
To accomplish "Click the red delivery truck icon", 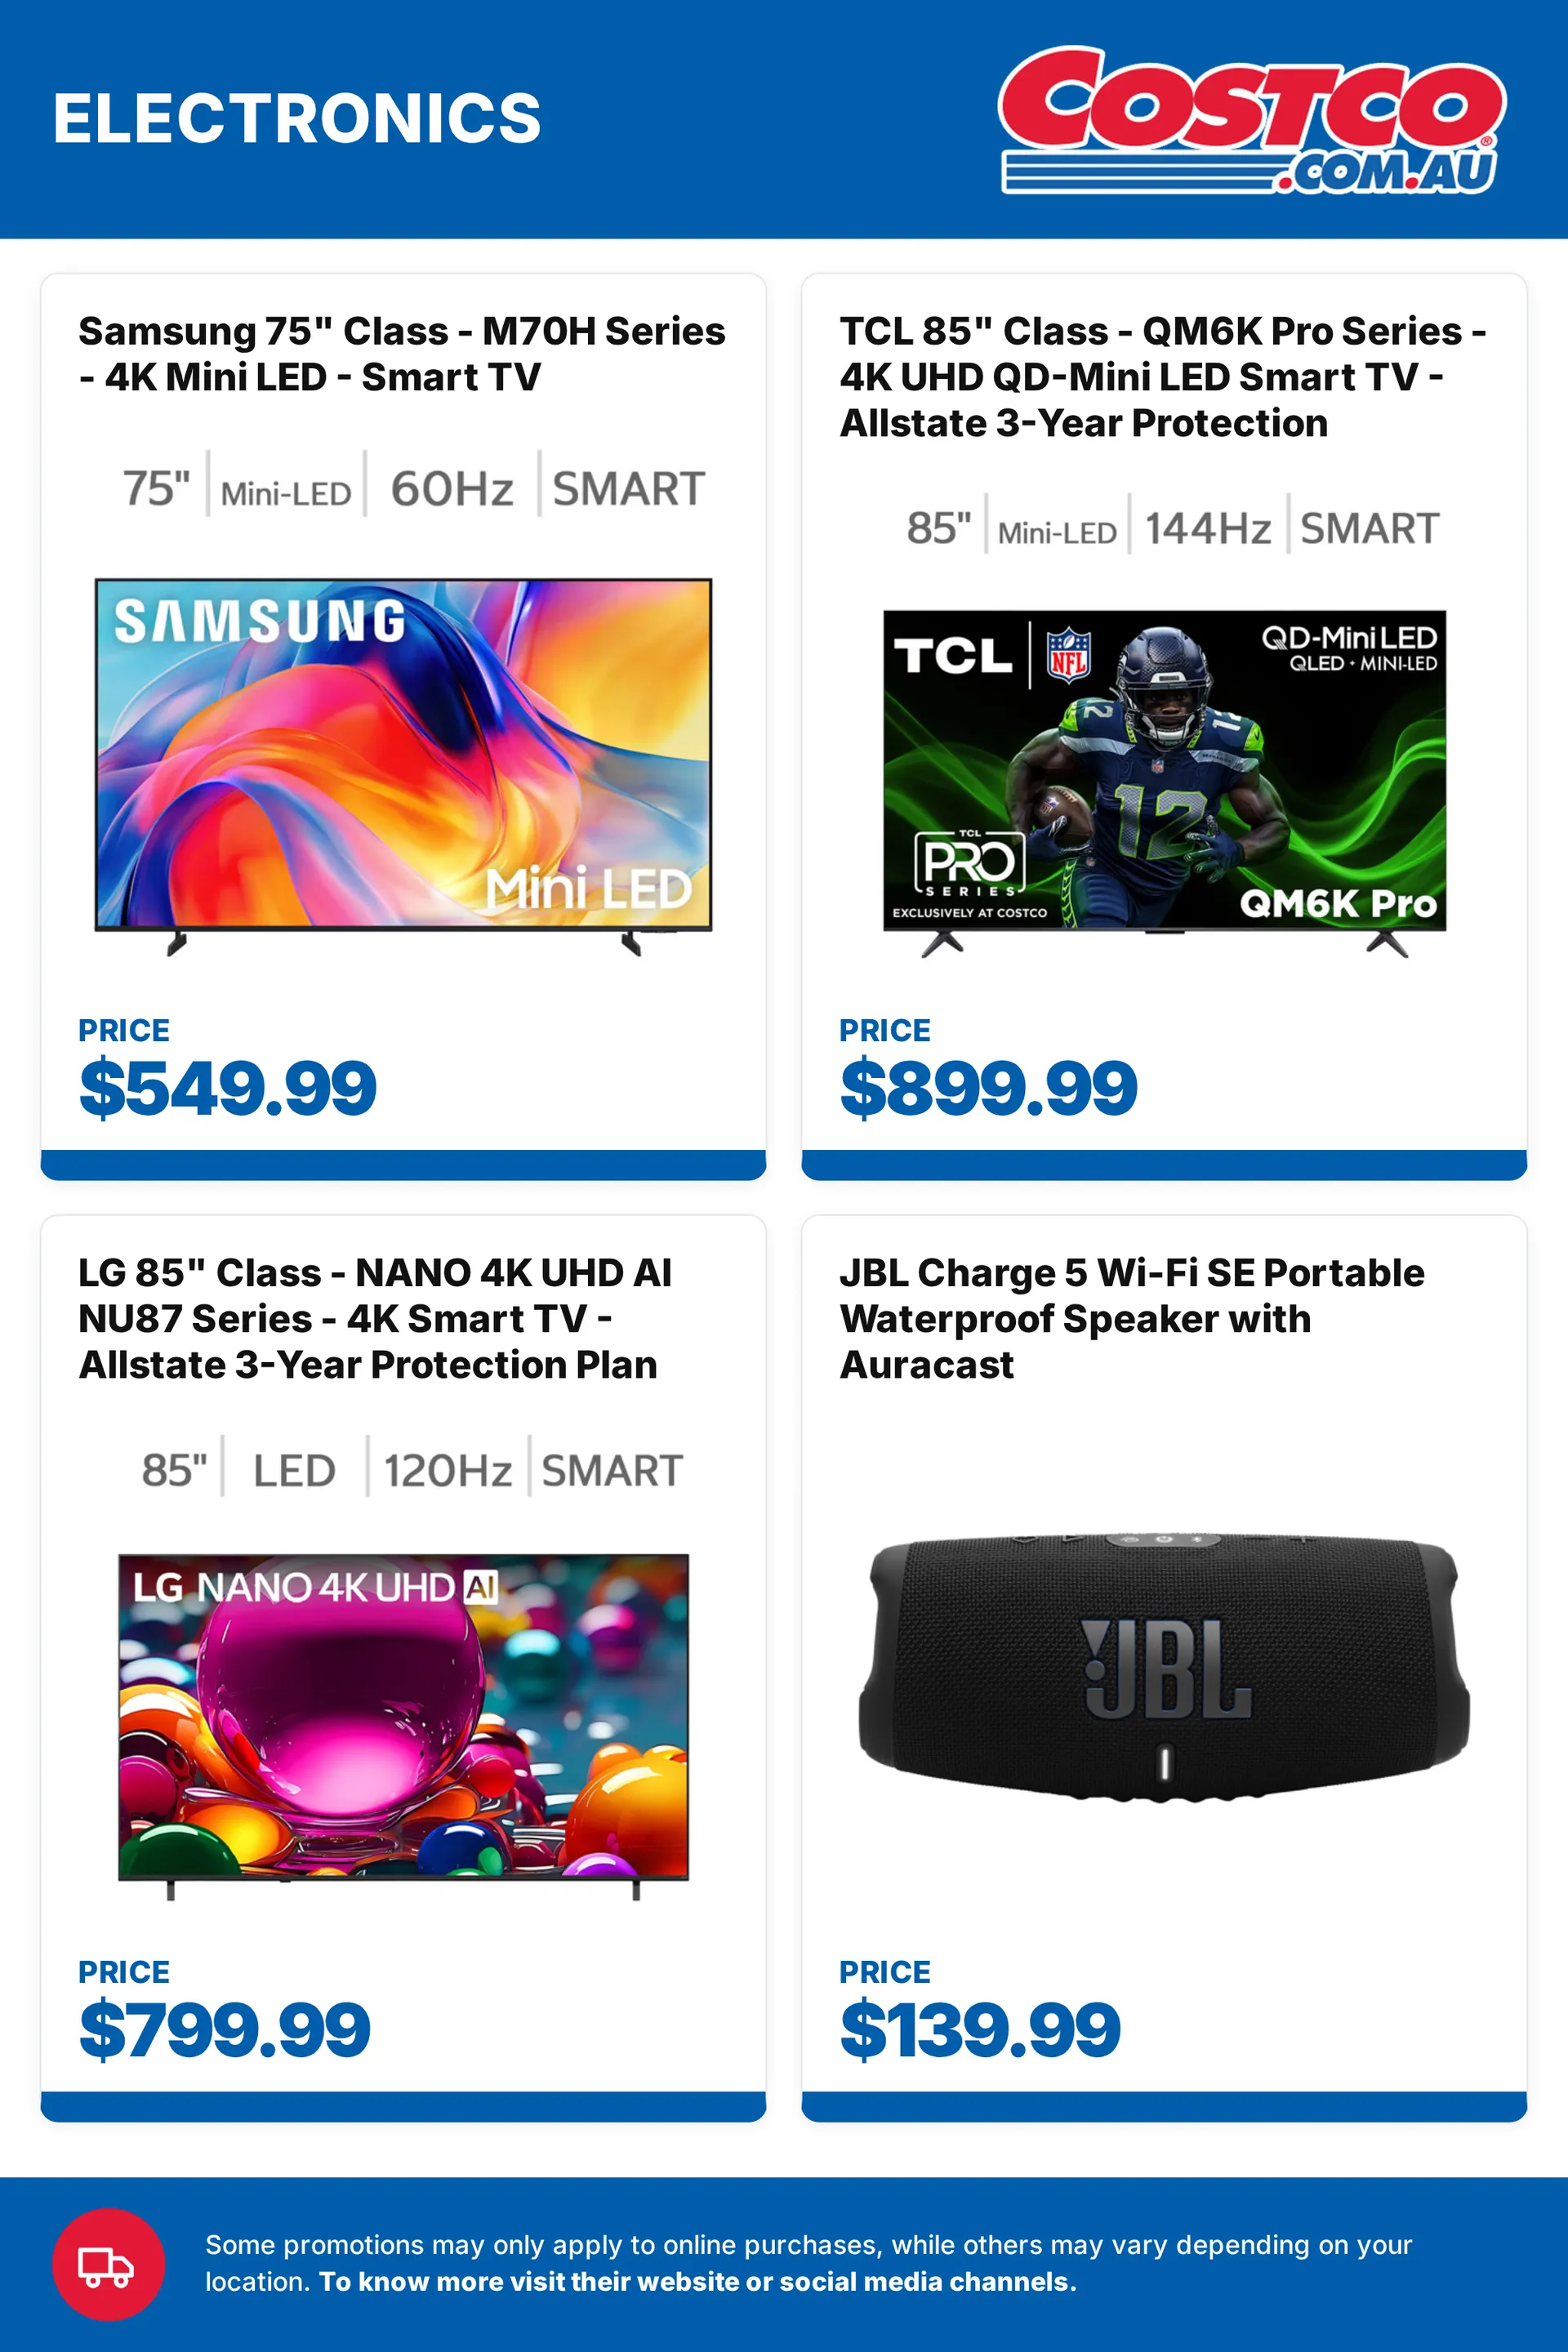I will coord(108,2264).
